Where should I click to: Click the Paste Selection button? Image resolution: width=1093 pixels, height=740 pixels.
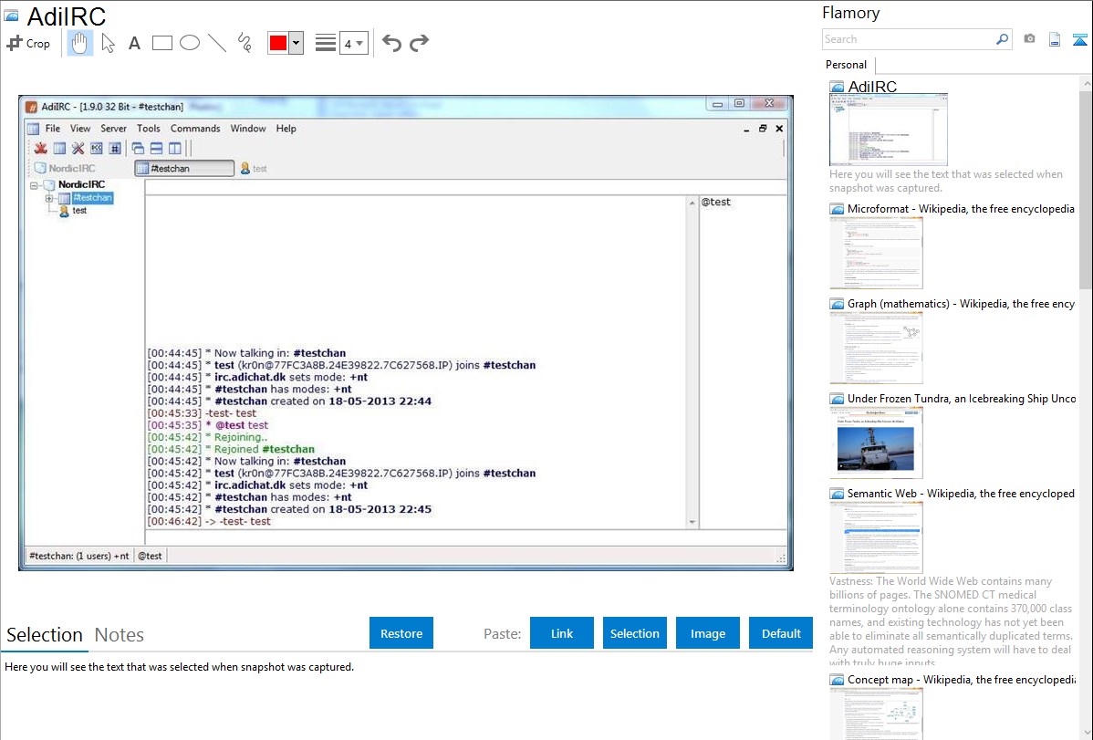635,633
